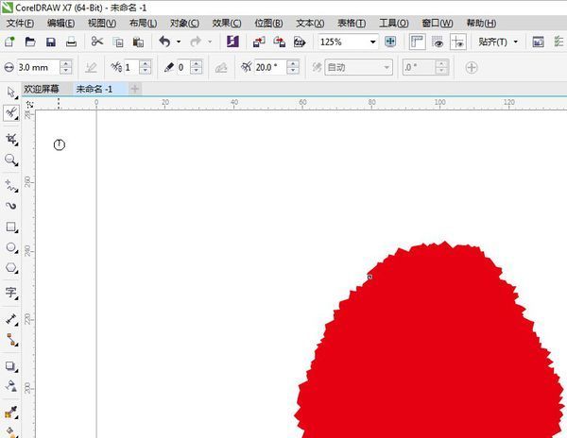Add a new document tab with plus

pyautogui.click(x=134, y=89)
